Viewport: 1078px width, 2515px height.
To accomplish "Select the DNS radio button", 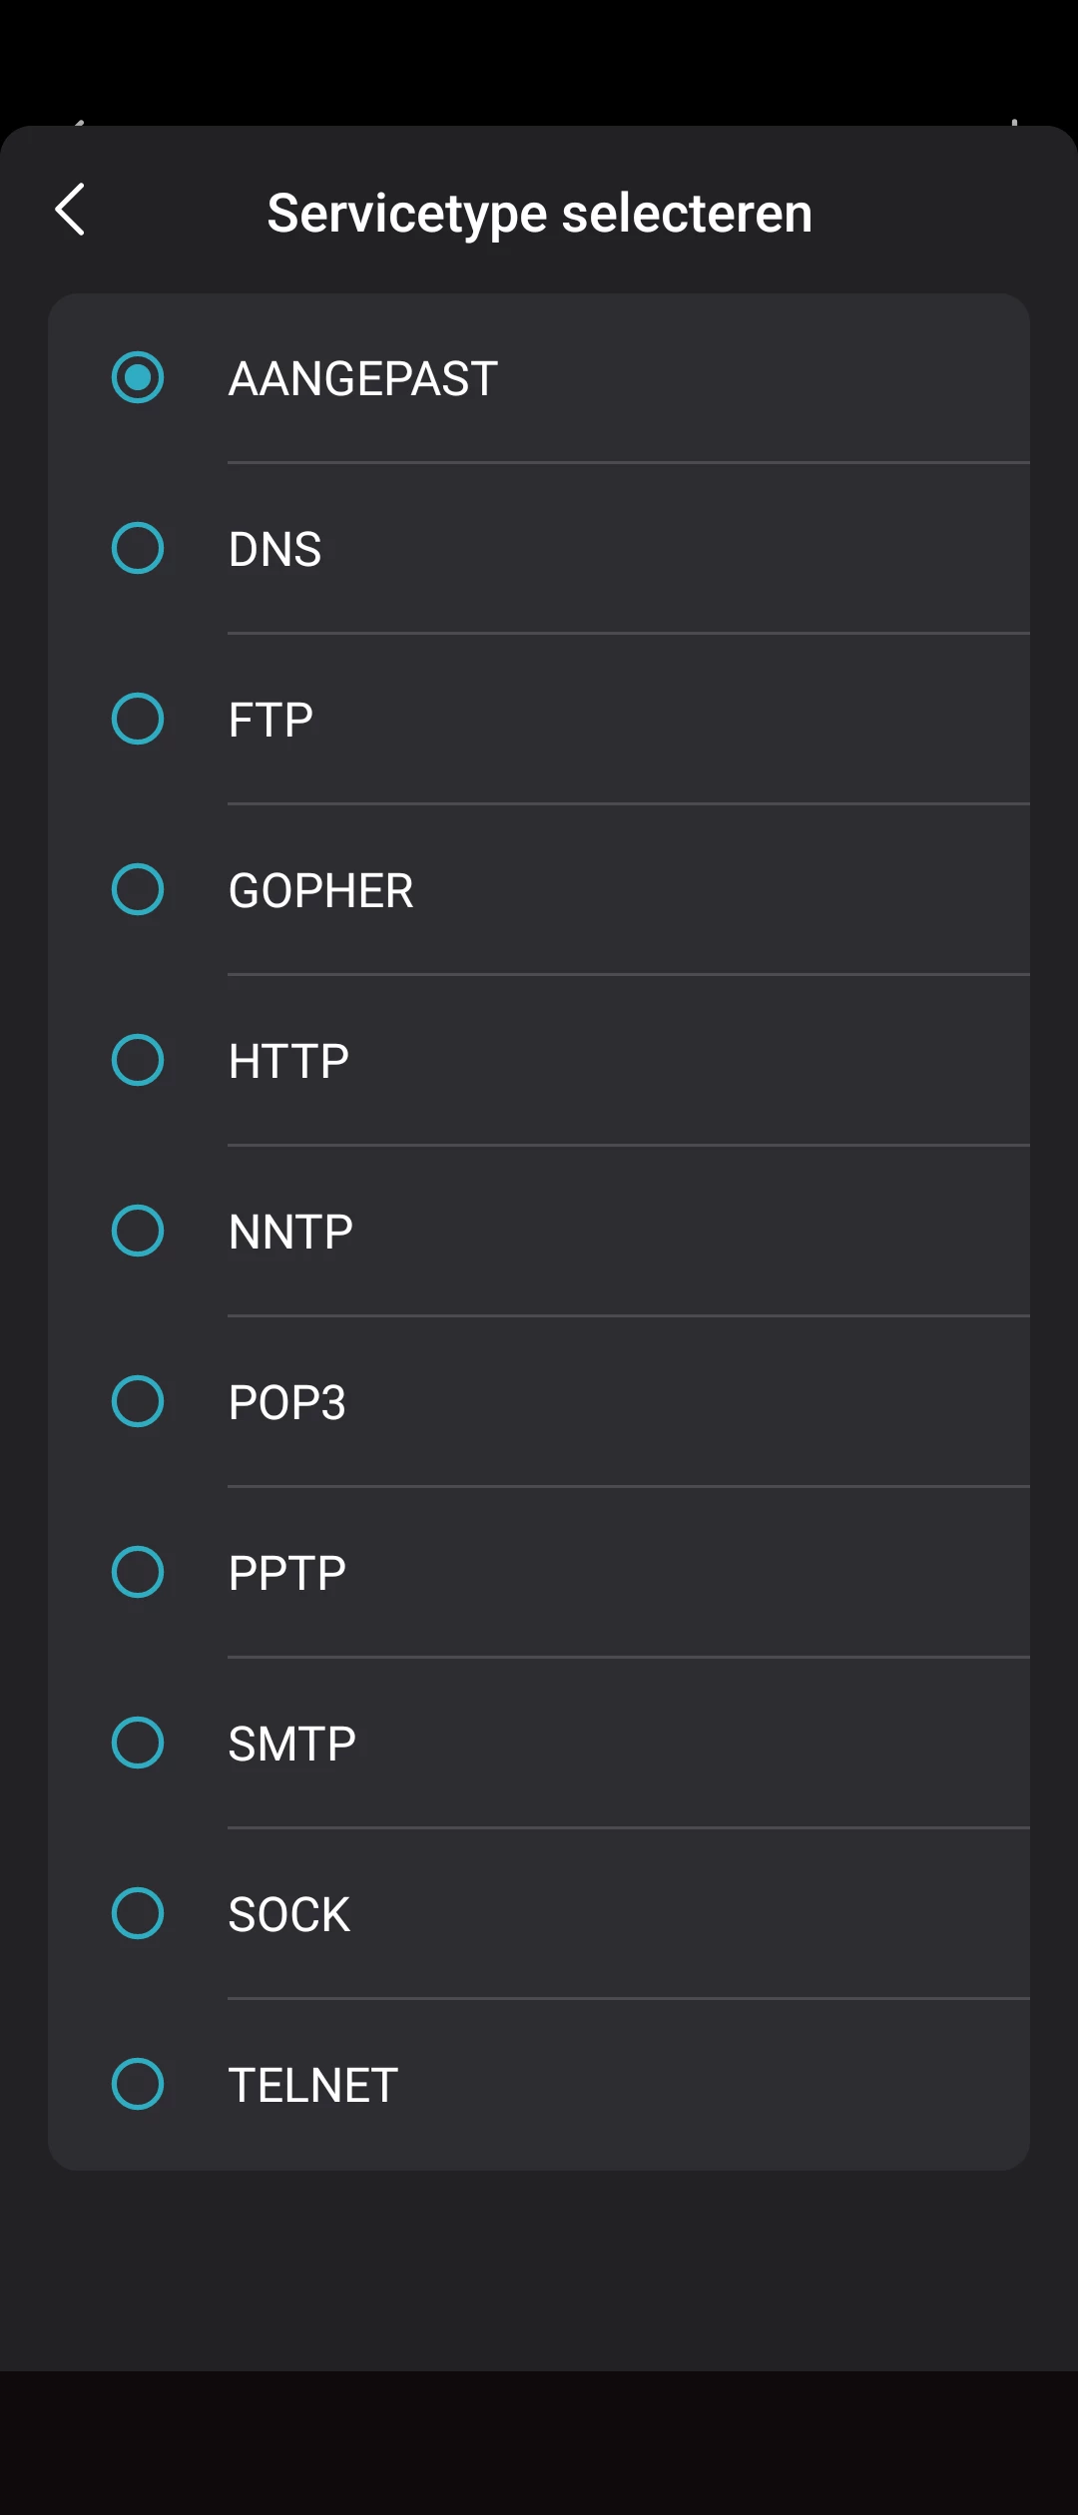I will [138, 548].
